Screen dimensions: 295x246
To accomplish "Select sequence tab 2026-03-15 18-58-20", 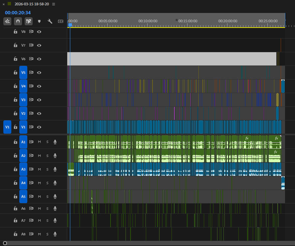I will 32,4.
